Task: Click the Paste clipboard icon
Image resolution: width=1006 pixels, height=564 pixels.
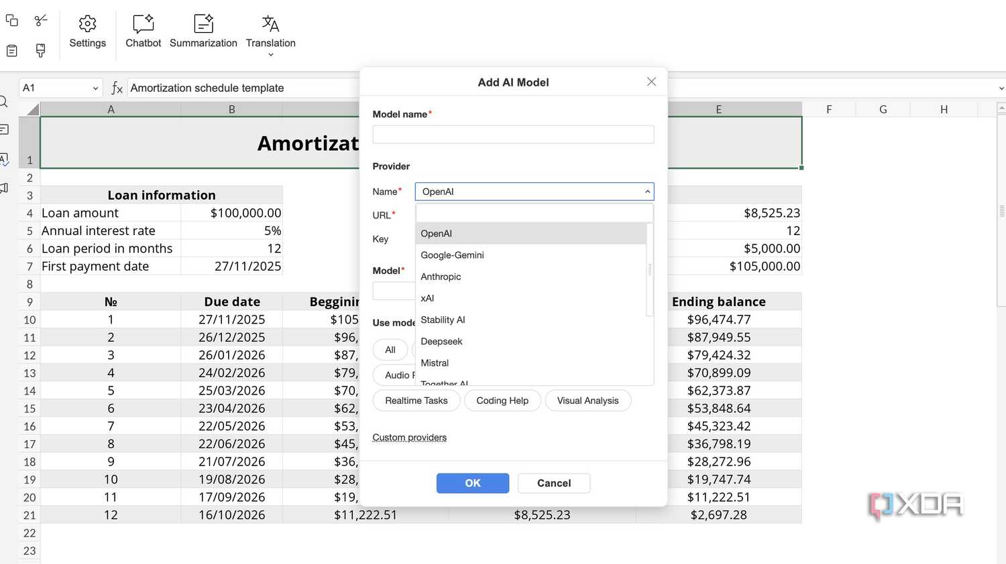Action: 12,50
